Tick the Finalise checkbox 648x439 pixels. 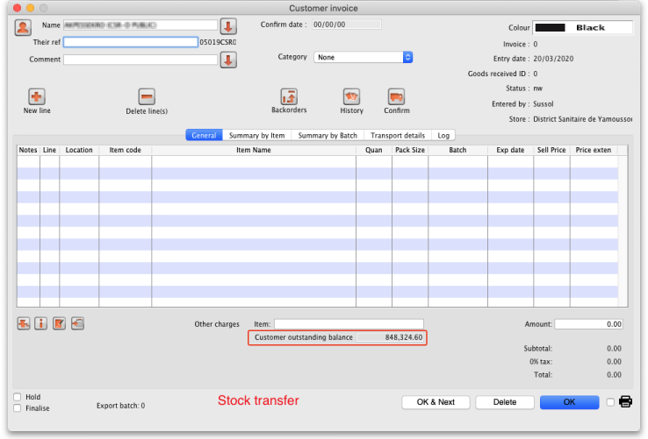(x=18, y=408)
